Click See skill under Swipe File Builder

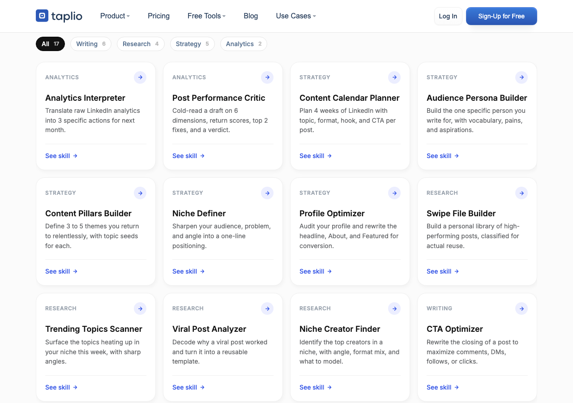pyautogui.click(x=443, y=271)
